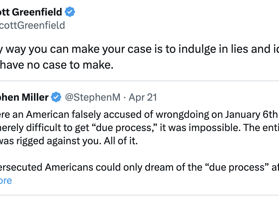This screenshot has height=202, width=279.
Task: Click Stephen Miller's blue verified badge
Action: [x=56, y=97]
